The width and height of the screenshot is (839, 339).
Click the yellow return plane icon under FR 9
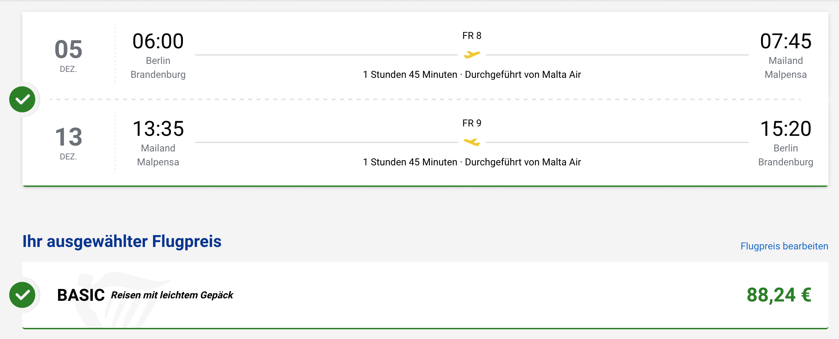click(x=472, y=142)
